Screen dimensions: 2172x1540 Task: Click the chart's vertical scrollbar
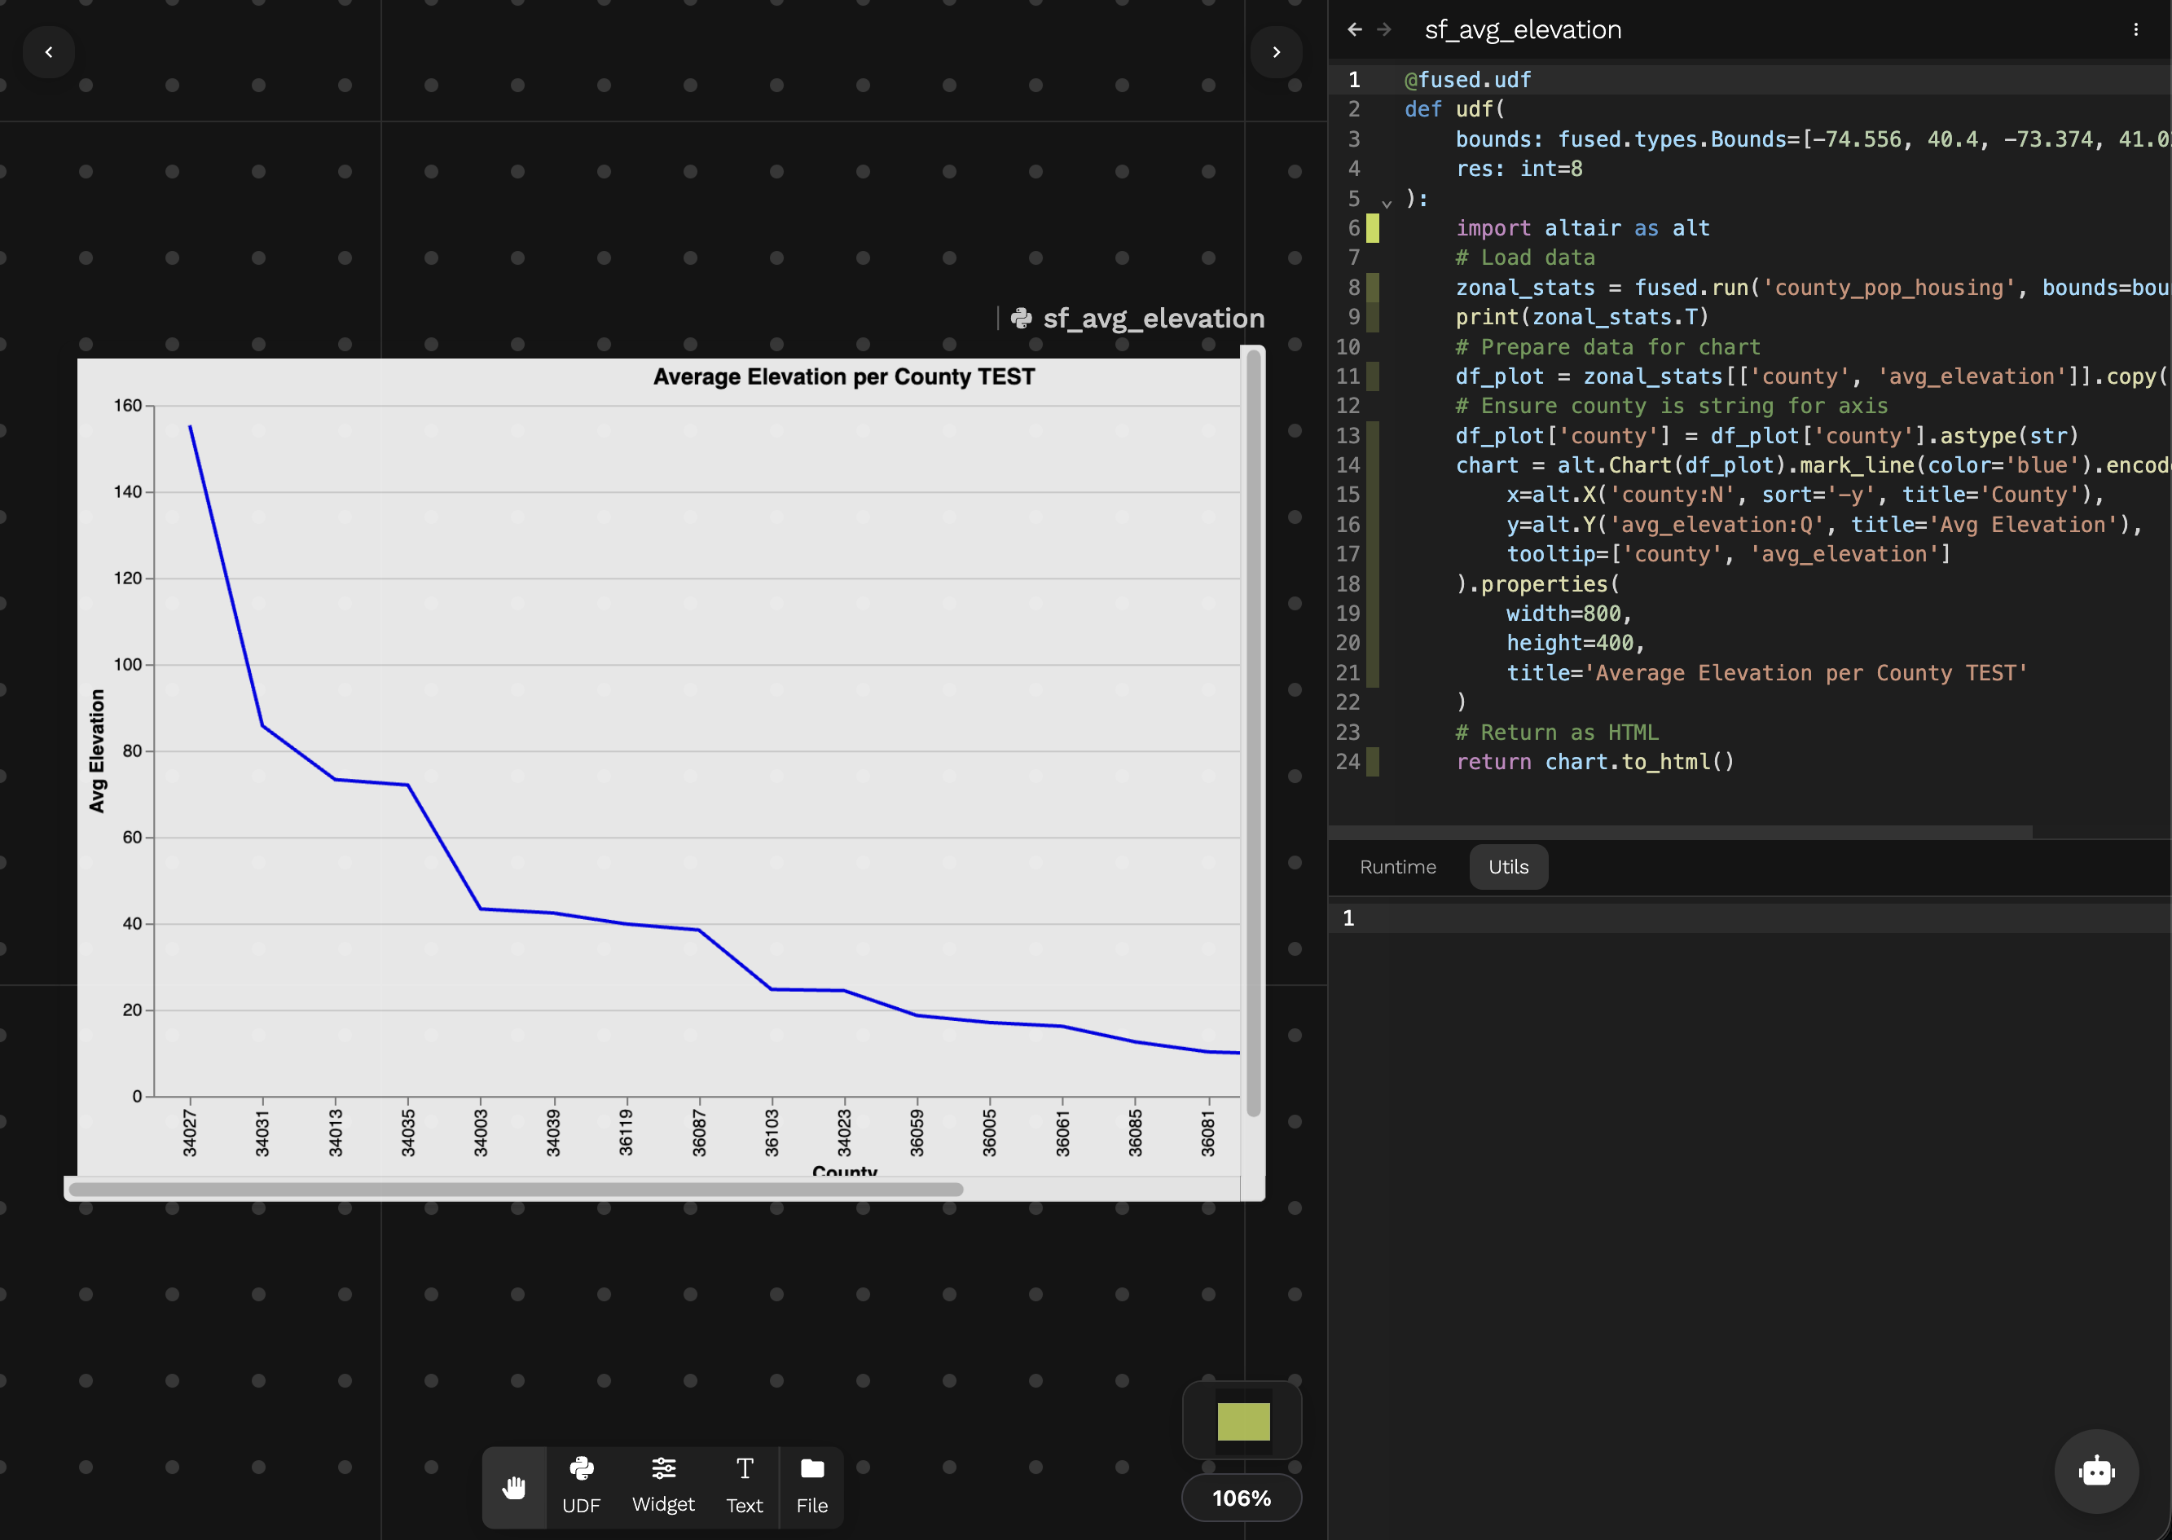click(1253, 733)
